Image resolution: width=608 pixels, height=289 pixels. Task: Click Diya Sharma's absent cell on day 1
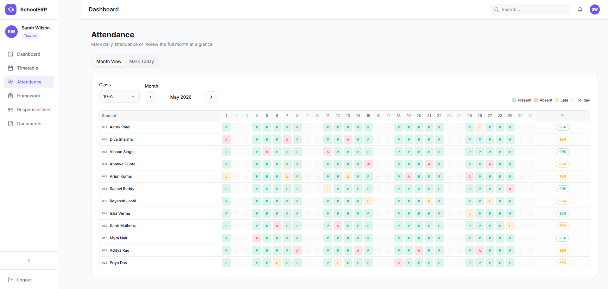point(226,139)
